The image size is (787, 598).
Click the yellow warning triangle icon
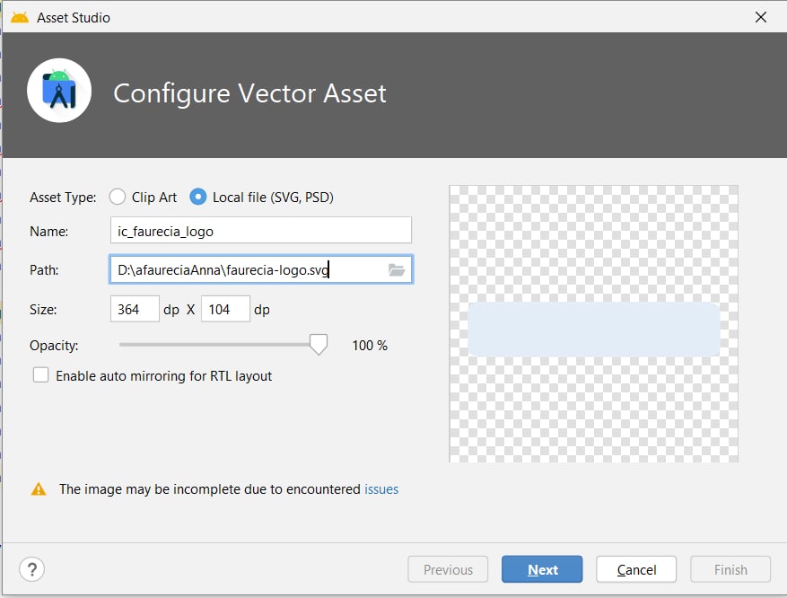(39, 489)
